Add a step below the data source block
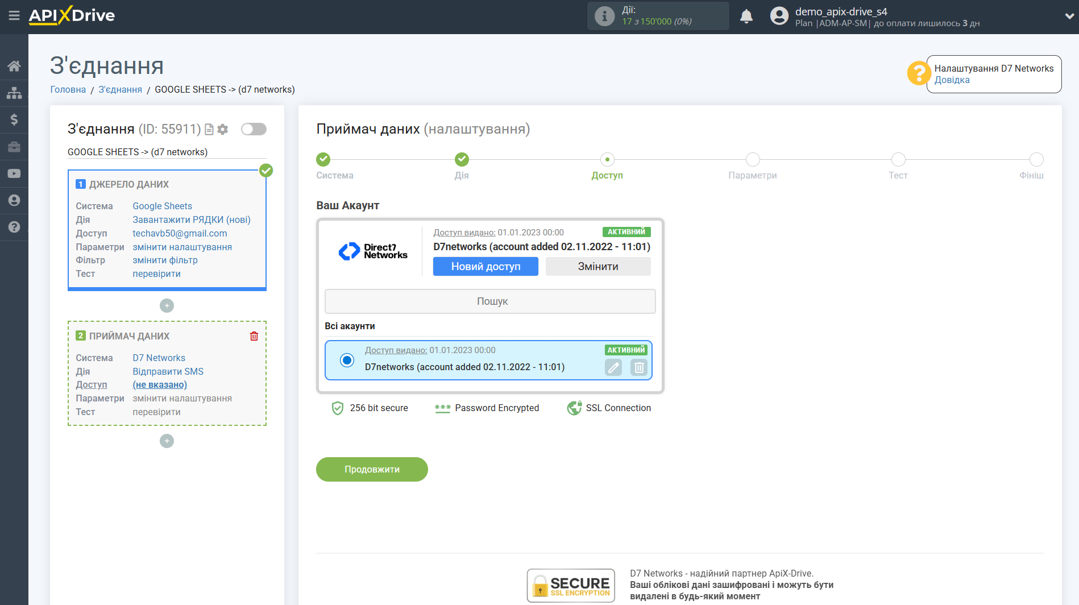The image size is (1079, 605). pos(167,306)
